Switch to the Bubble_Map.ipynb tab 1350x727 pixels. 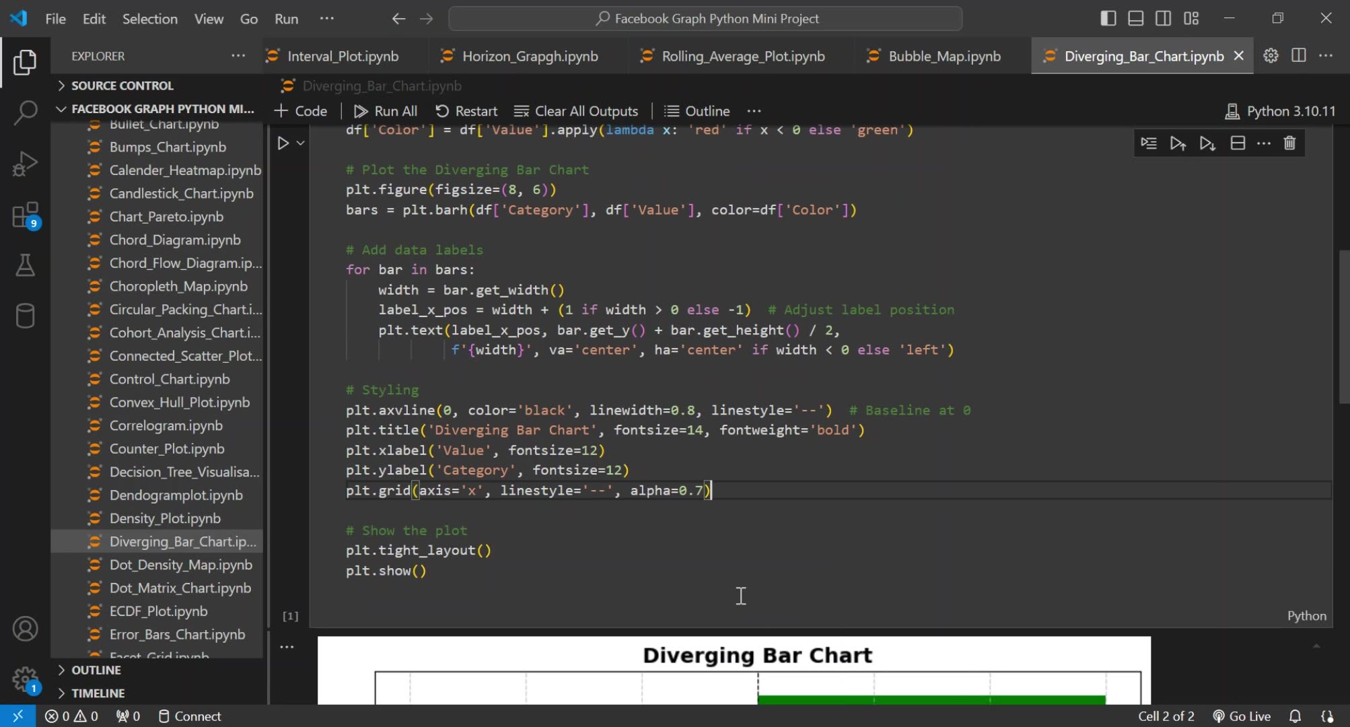[943, 56]
